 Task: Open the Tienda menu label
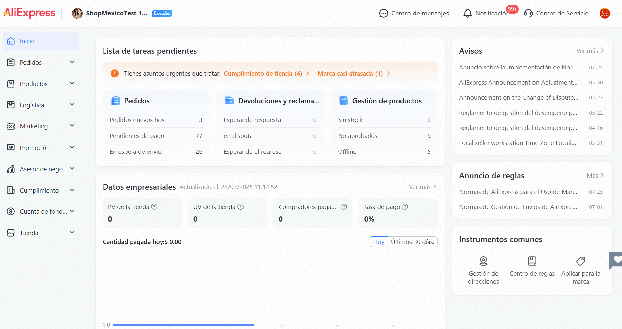click(x=29, y=233)
